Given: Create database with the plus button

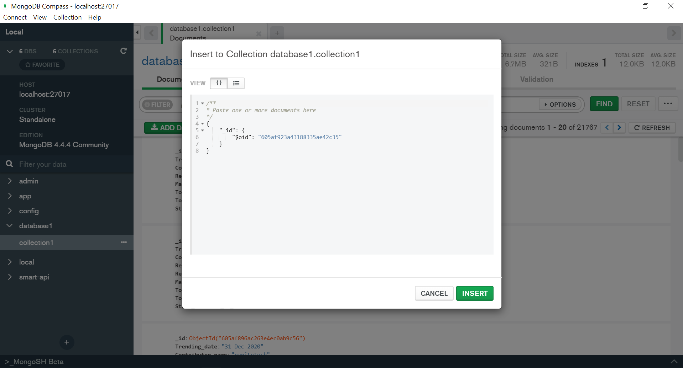Looking at the screenshot, I should click(x=67, y=342).
